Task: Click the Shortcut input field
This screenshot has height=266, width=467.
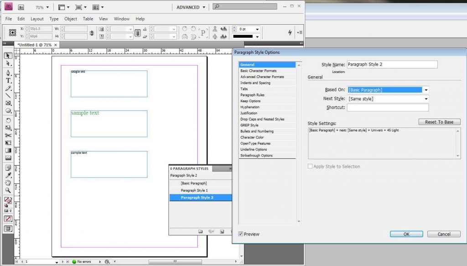Action: coord(388,108)
